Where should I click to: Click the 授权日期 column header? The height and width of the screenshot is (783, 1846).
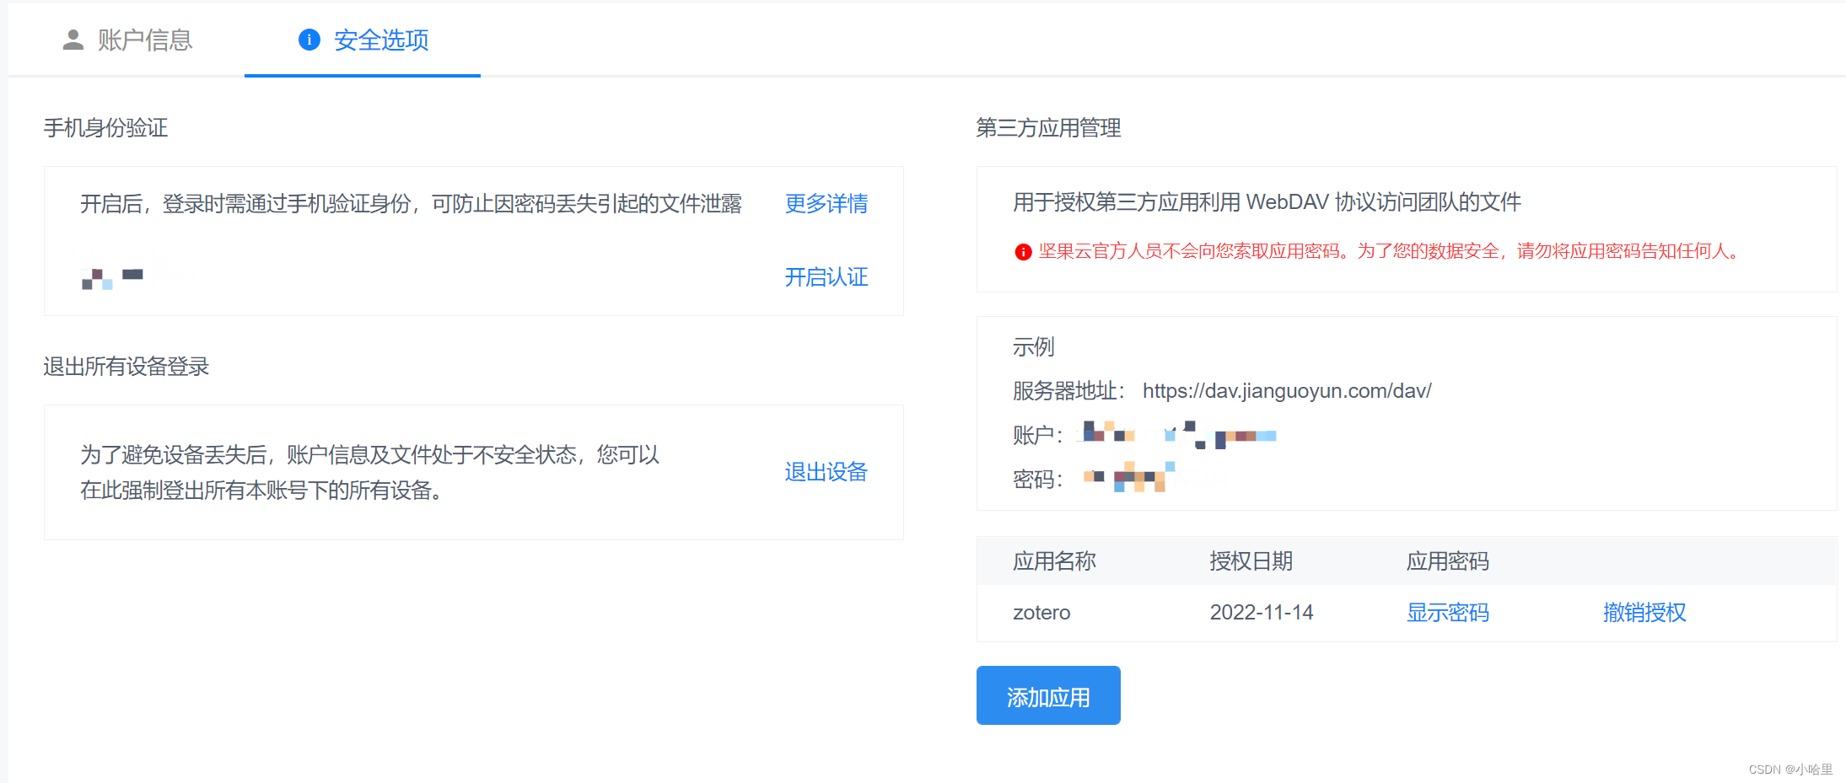(1251, 561)
